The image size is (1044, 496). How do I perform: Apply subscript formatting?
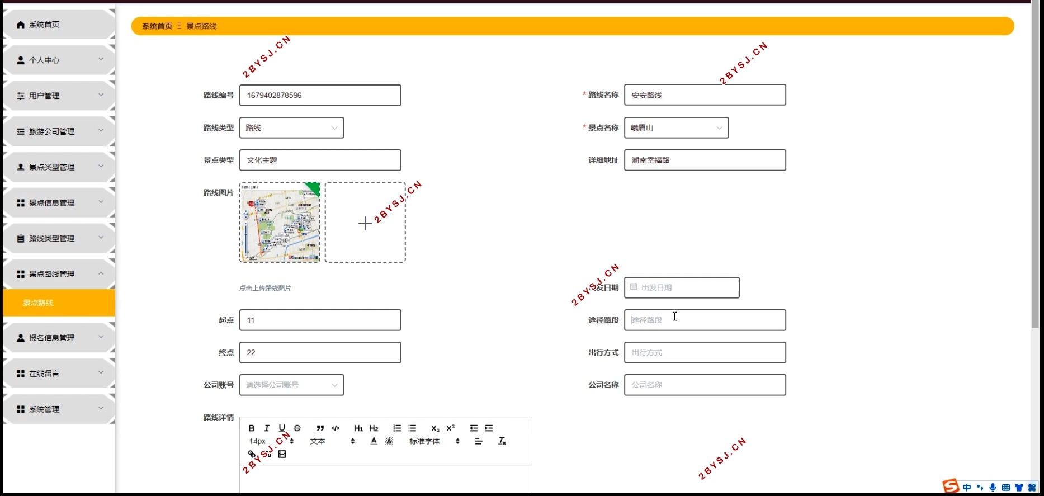point(435,428)
